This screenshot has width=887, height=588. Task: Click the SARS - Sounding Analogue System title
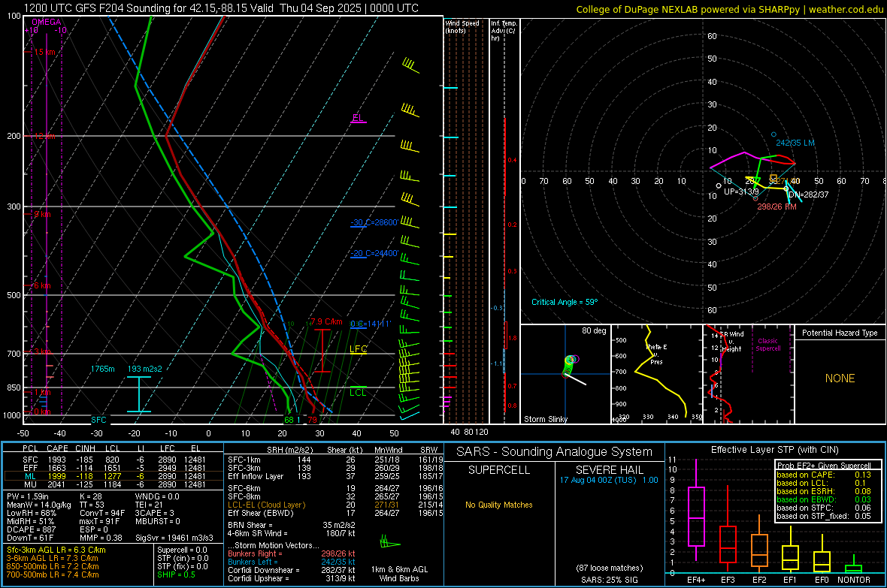[555, 451]
